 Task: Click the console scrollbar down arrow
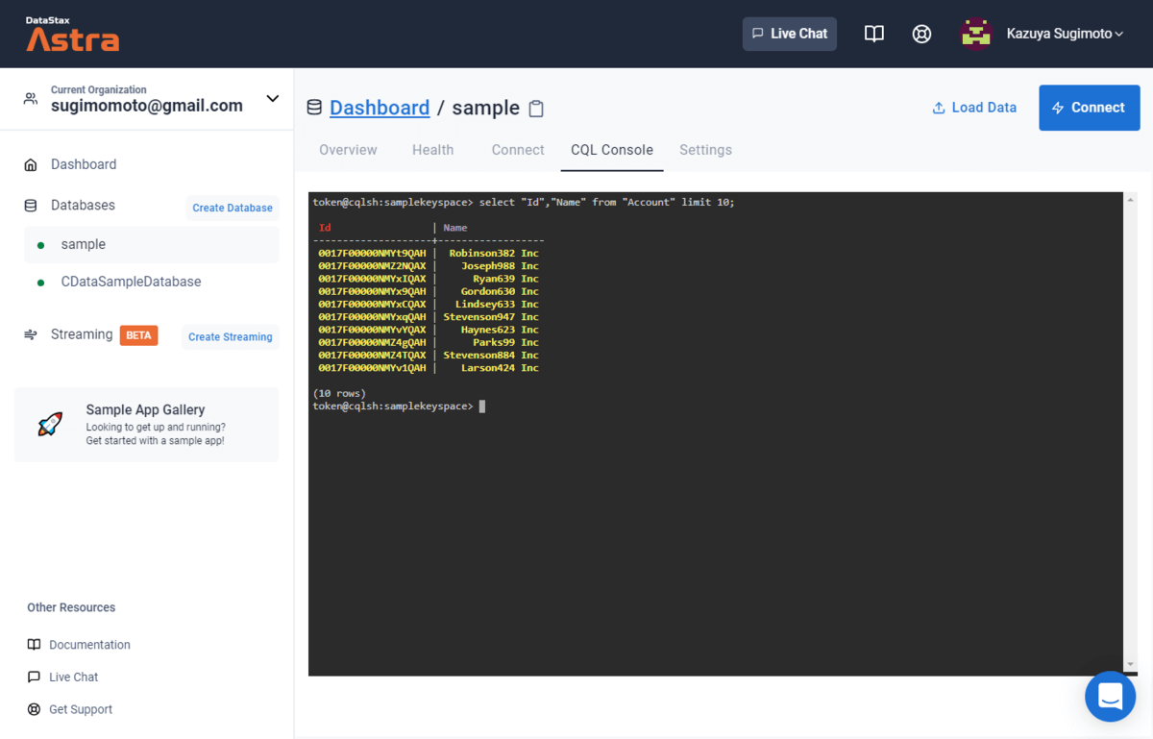click(x=1130, y=665)
